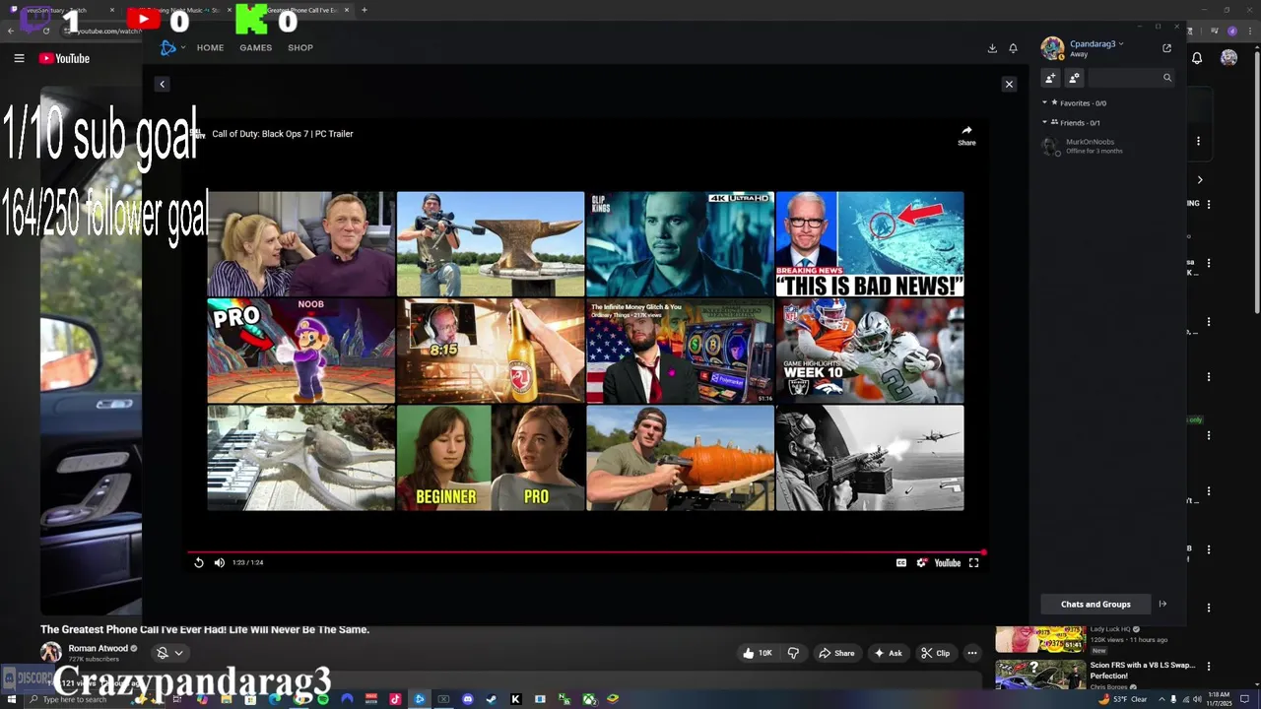Image resolution: width=1261 pixels, height=709 pixels.
Task: Seek on the red trailer progress bar
Action: click(586, 552)
